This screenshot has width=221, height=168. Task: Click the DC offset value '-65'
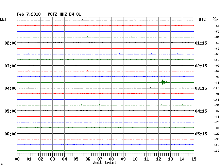(x=217, y=26)
